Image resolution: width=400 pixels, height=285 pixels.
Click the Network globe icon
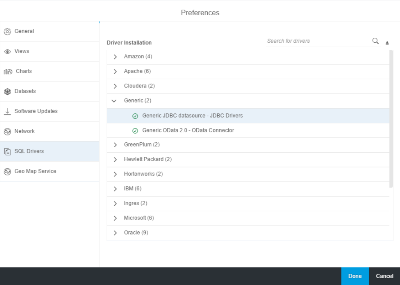click(7, 132)
